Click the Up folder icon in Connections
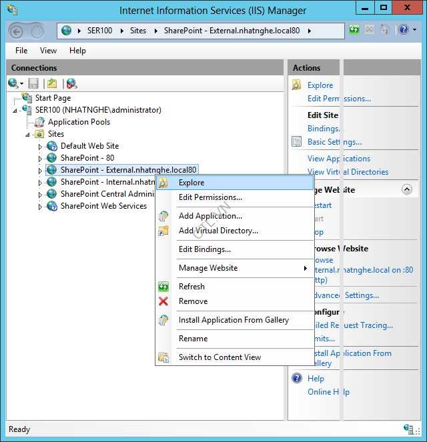The width and height of the screenshot is (427, 442). [x=52, y=83]
